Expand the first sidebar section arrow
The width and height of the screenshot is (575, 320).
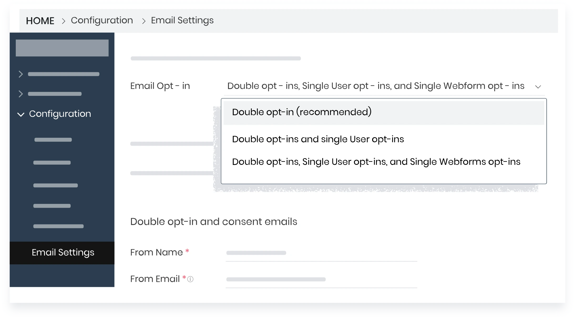(x=21, y=74)
